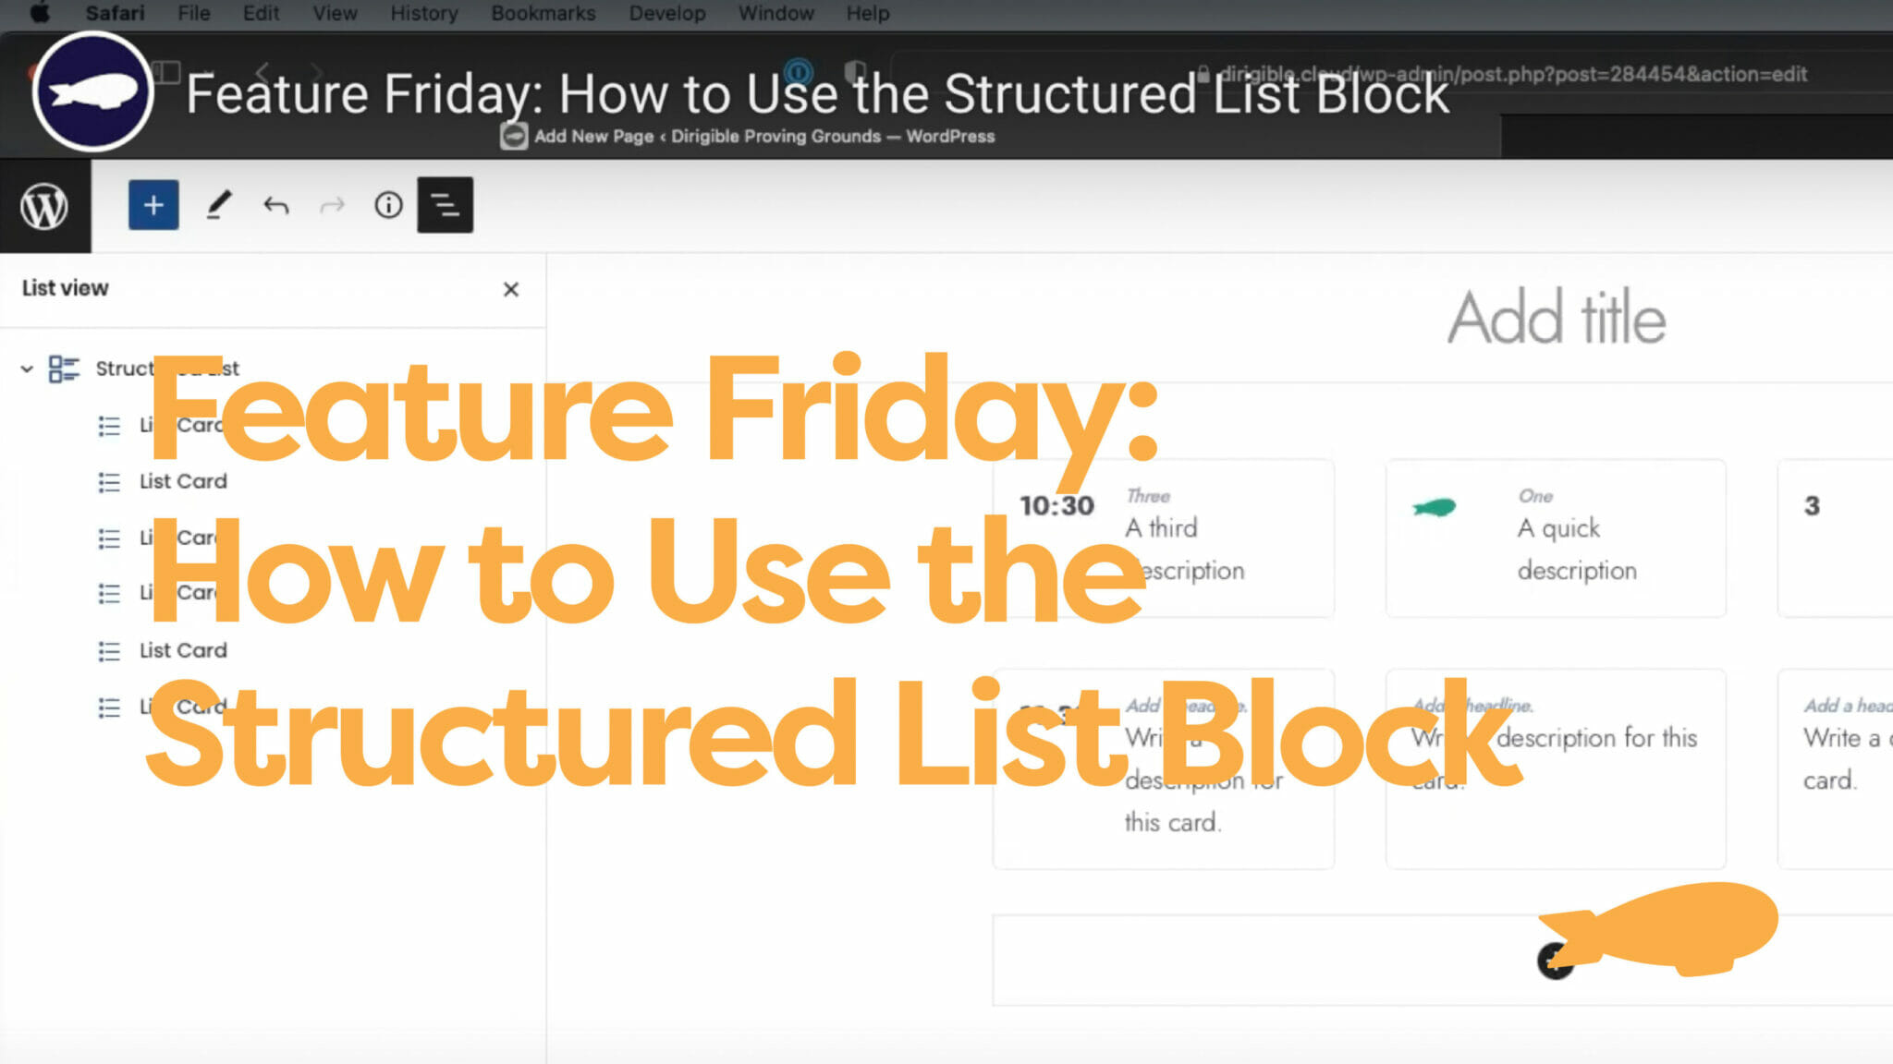Select the Structured List block icon
This screenshot has height=1064, width=1893.
(62, 368)
